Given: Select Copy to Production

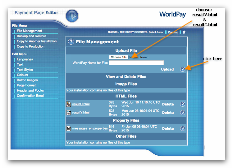Looking at the screenshot, I should [x=31, y=46].
